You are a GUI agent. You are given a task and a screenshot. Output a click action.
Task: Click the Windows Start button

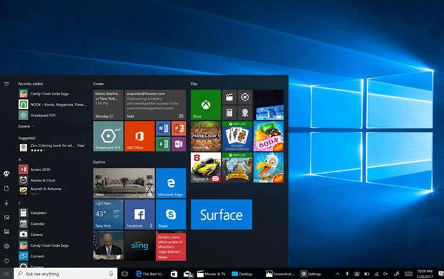pyautogui.click(x=6, y=274)
